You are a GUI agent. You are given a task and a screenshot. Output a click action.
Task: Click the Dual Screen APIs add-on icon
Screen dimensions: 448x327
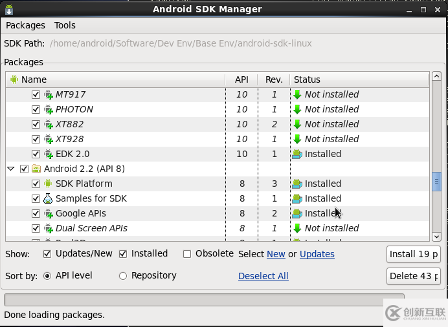click(x=49, y=228)
